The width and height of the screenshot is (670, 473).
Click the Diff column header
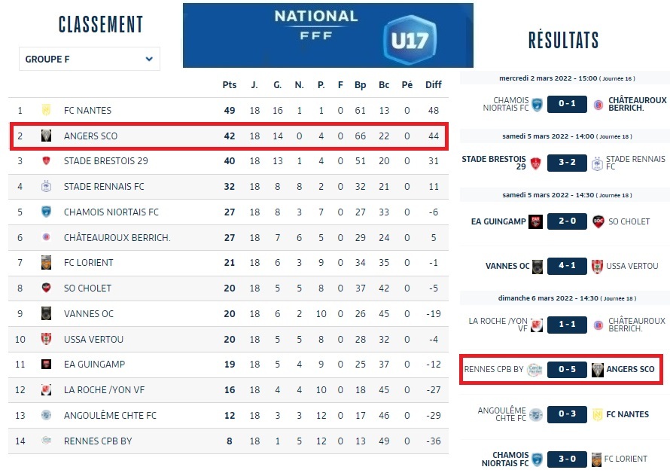[434, 85]
